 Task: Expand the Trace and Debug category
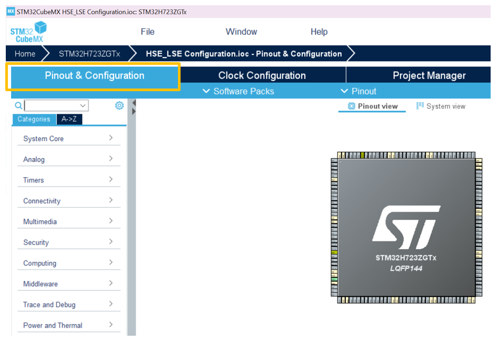[x=69, y=305]
